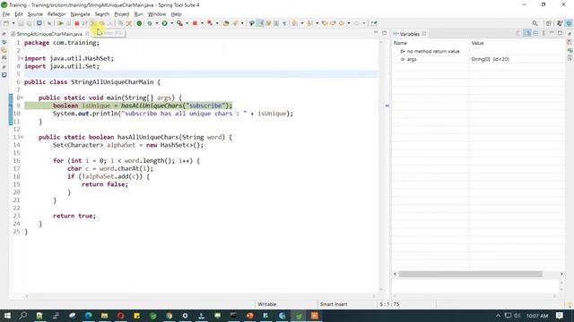This screenshot has height=322, width=574.
Task: Click the green Run icon
Action: click(x=165, y=23)
